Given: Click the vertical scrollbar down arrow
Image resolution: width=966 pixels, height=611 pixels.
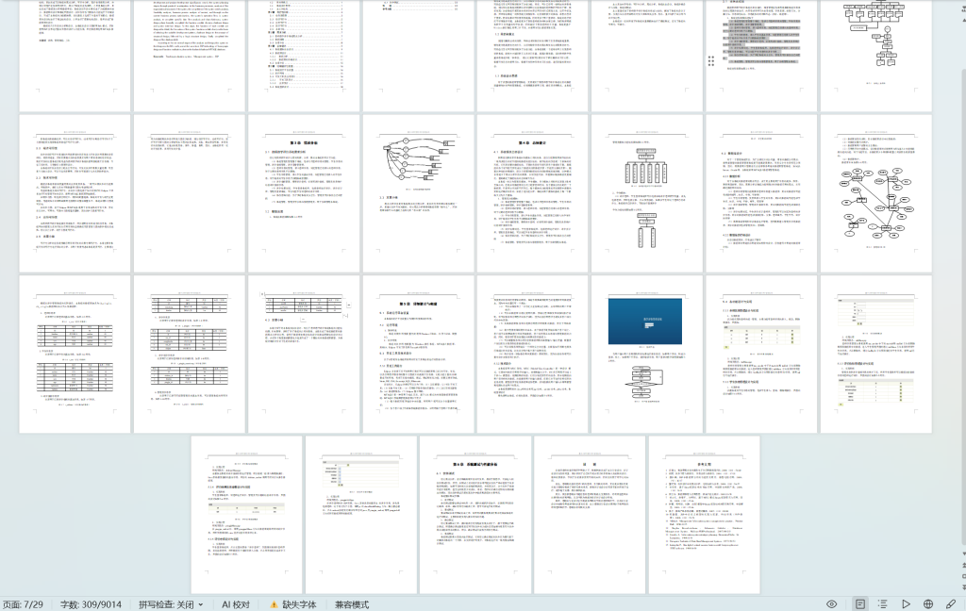Looking at the screenshot, I should (963, 554).
